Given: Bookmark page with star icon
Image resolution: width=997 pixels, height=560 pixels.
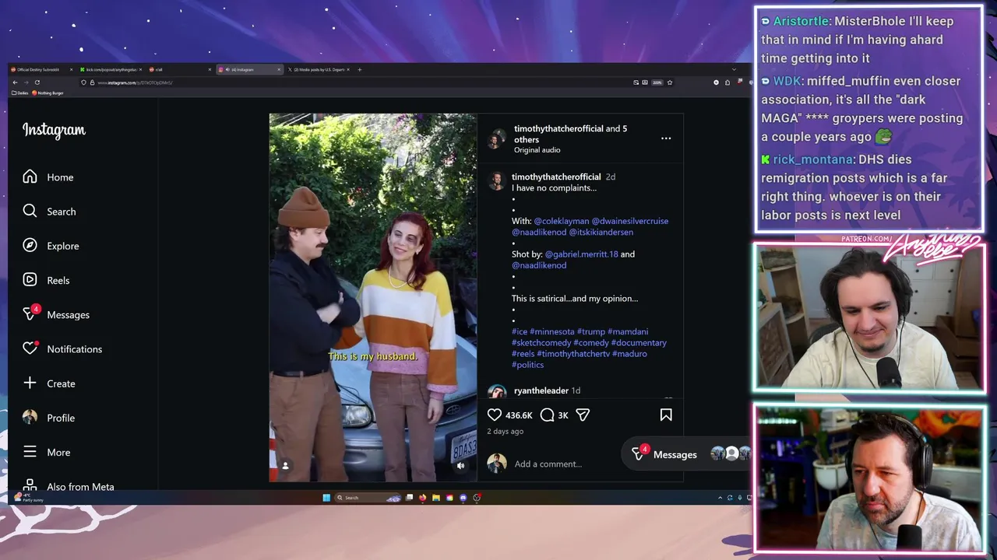Looking at the screenshot, I should [669, 82].
